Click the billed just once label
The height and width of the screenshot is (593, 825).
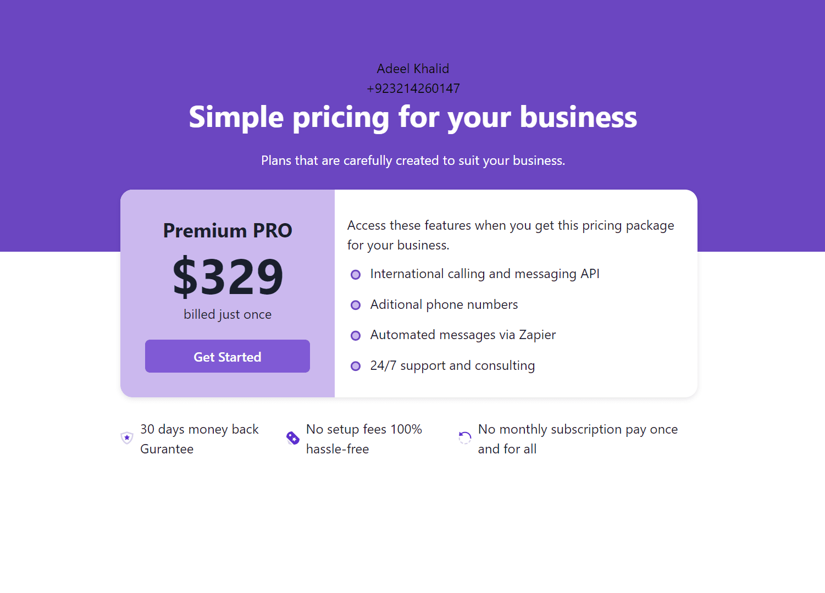point(228,314)
